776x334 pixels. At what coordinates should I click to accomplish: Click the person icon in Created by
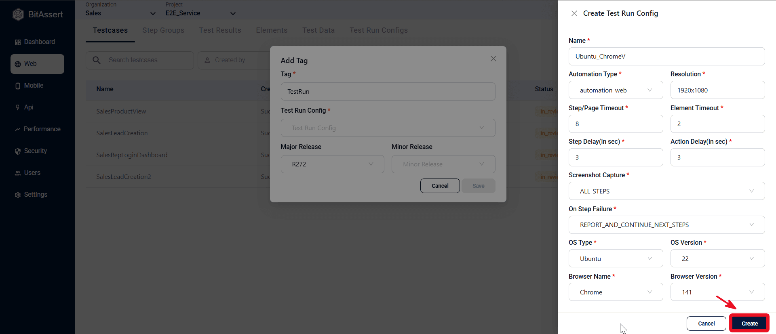207,60
